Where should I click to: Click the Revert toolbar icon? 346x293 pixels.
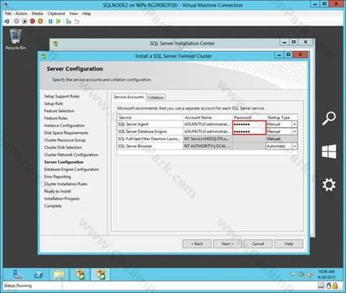pyautogui.click(x=77, y=21)
